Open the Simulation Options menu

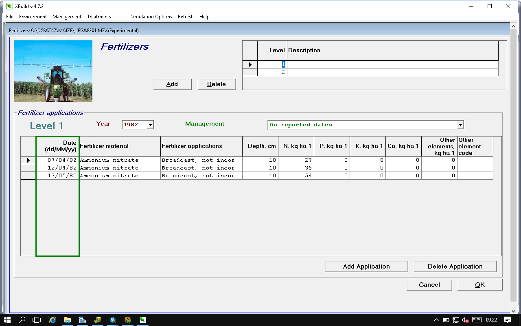(x=151, y=17)
